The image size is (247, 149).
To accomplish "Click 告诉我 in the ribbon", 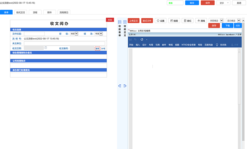I will click(x=223, y=45).
